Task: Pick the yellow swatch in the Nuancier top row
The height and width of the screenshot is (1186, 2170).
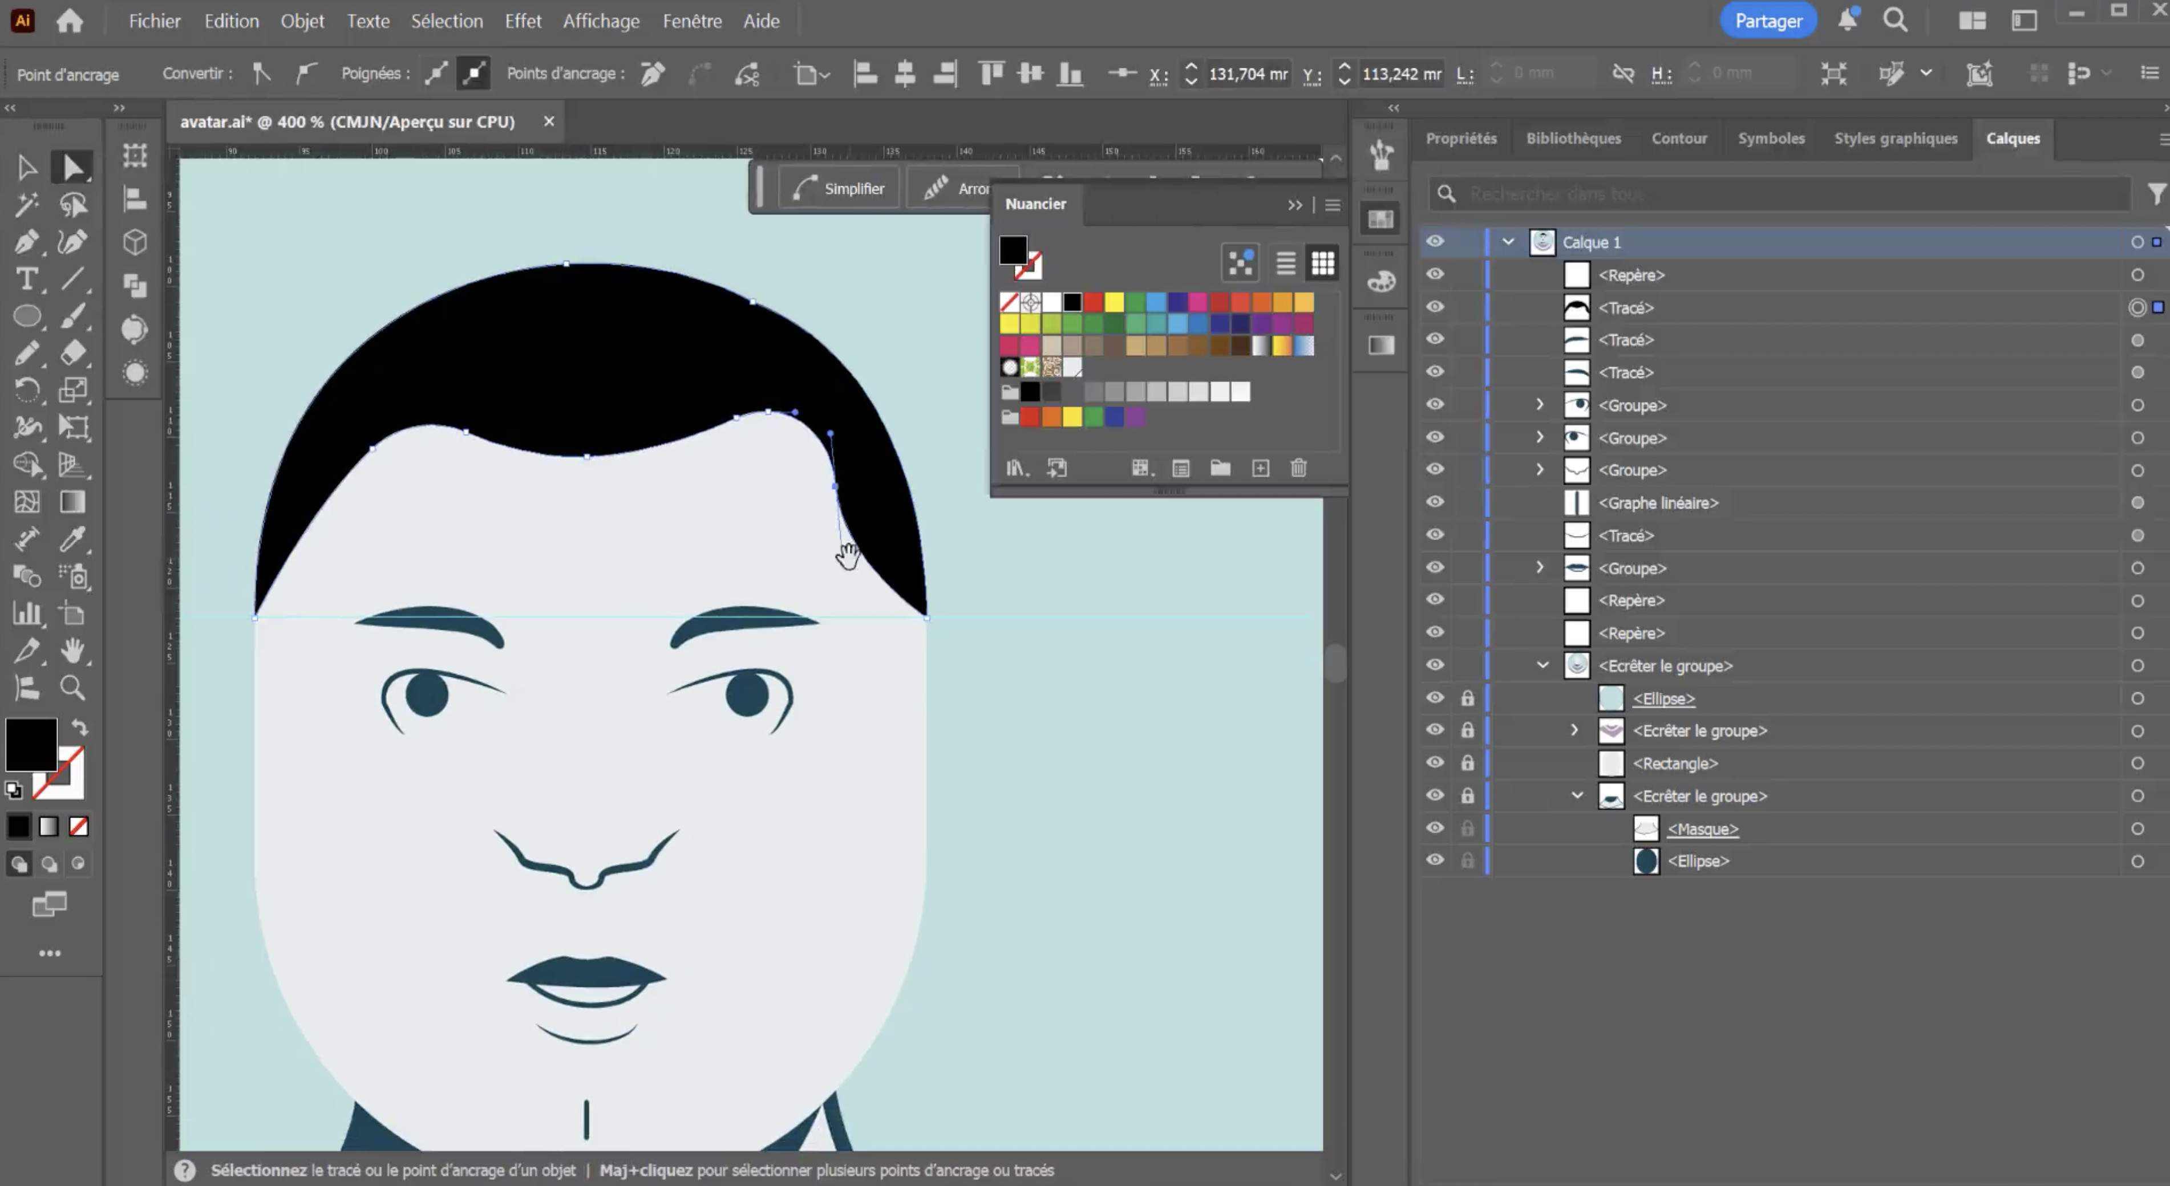Action: click(x=1114, y=302)
